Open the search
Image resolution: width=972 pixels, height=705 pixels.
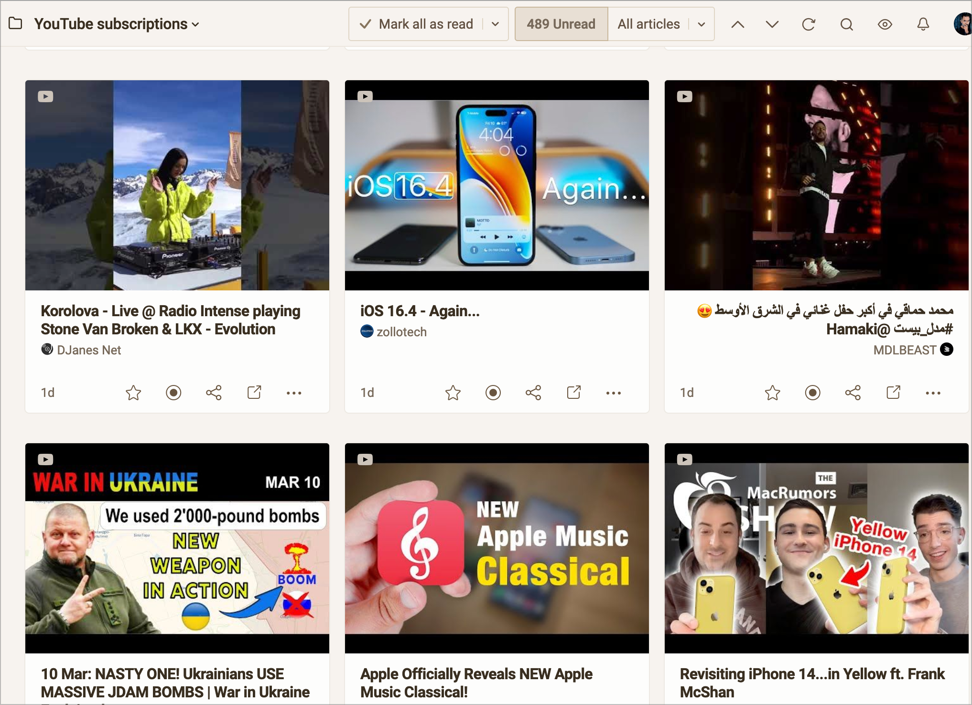point(846,23)
